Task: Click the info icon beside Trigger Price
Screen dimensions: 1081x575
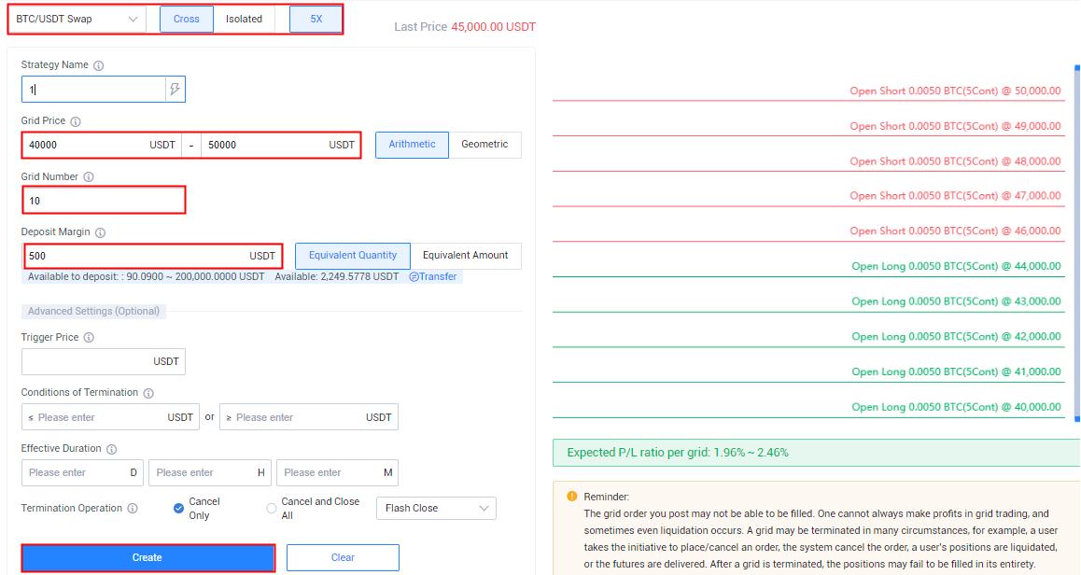Action: [89, 338]
